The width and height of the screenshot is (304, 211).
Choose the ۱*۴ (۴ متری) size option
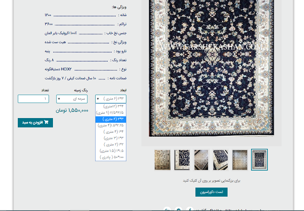tap(111, 132)
